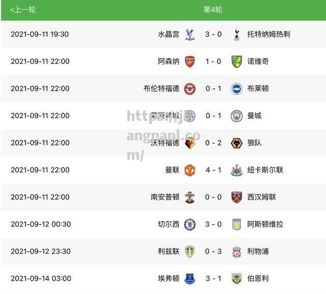Tap the Norwich City crest
This screenshot has width=326, height=294.
point(236,61)
